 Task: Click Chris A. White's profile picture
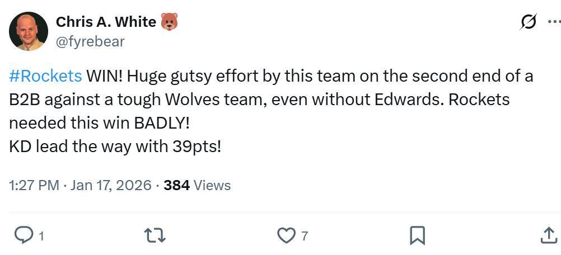29,31
